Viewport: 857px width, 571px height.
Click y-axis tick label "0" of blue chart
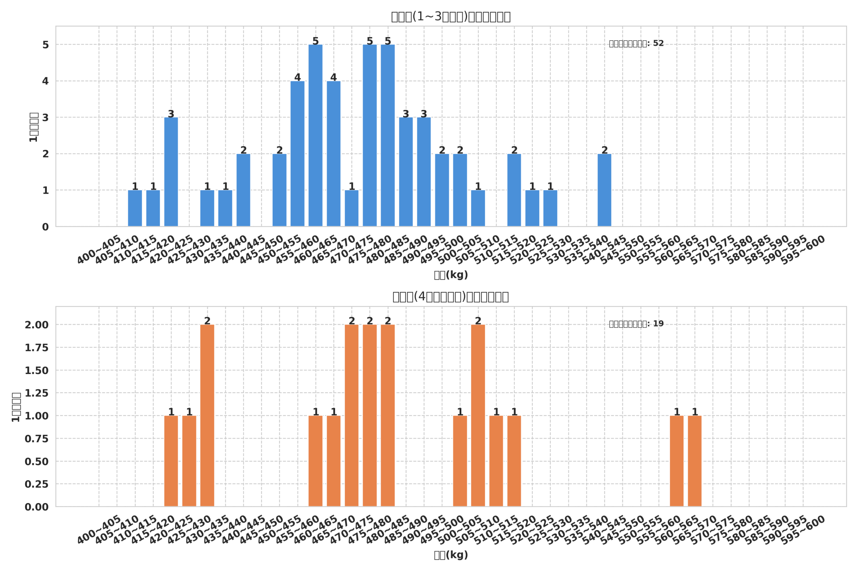tap(45, 227)
